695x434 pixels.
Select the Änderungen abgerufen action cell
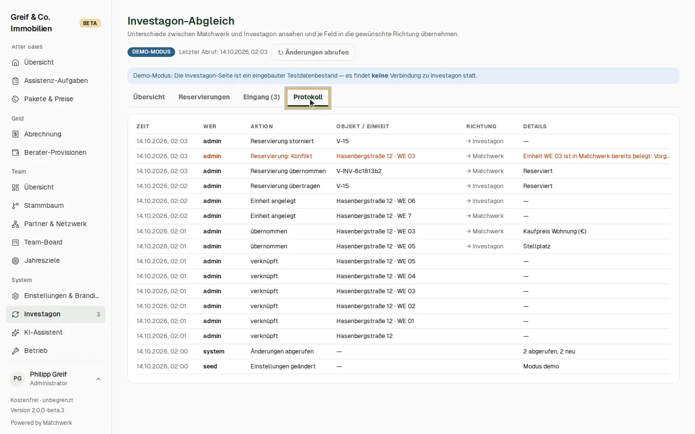[x=282, y=352]
